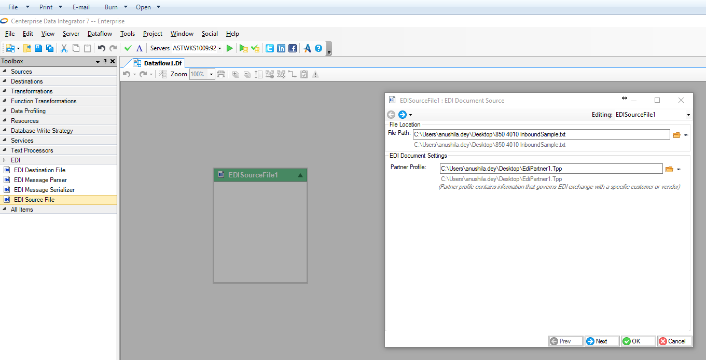Click inside the Partner Profile path field
The height and width of the screenshot is (360, 706).
(x=550, y=169)
